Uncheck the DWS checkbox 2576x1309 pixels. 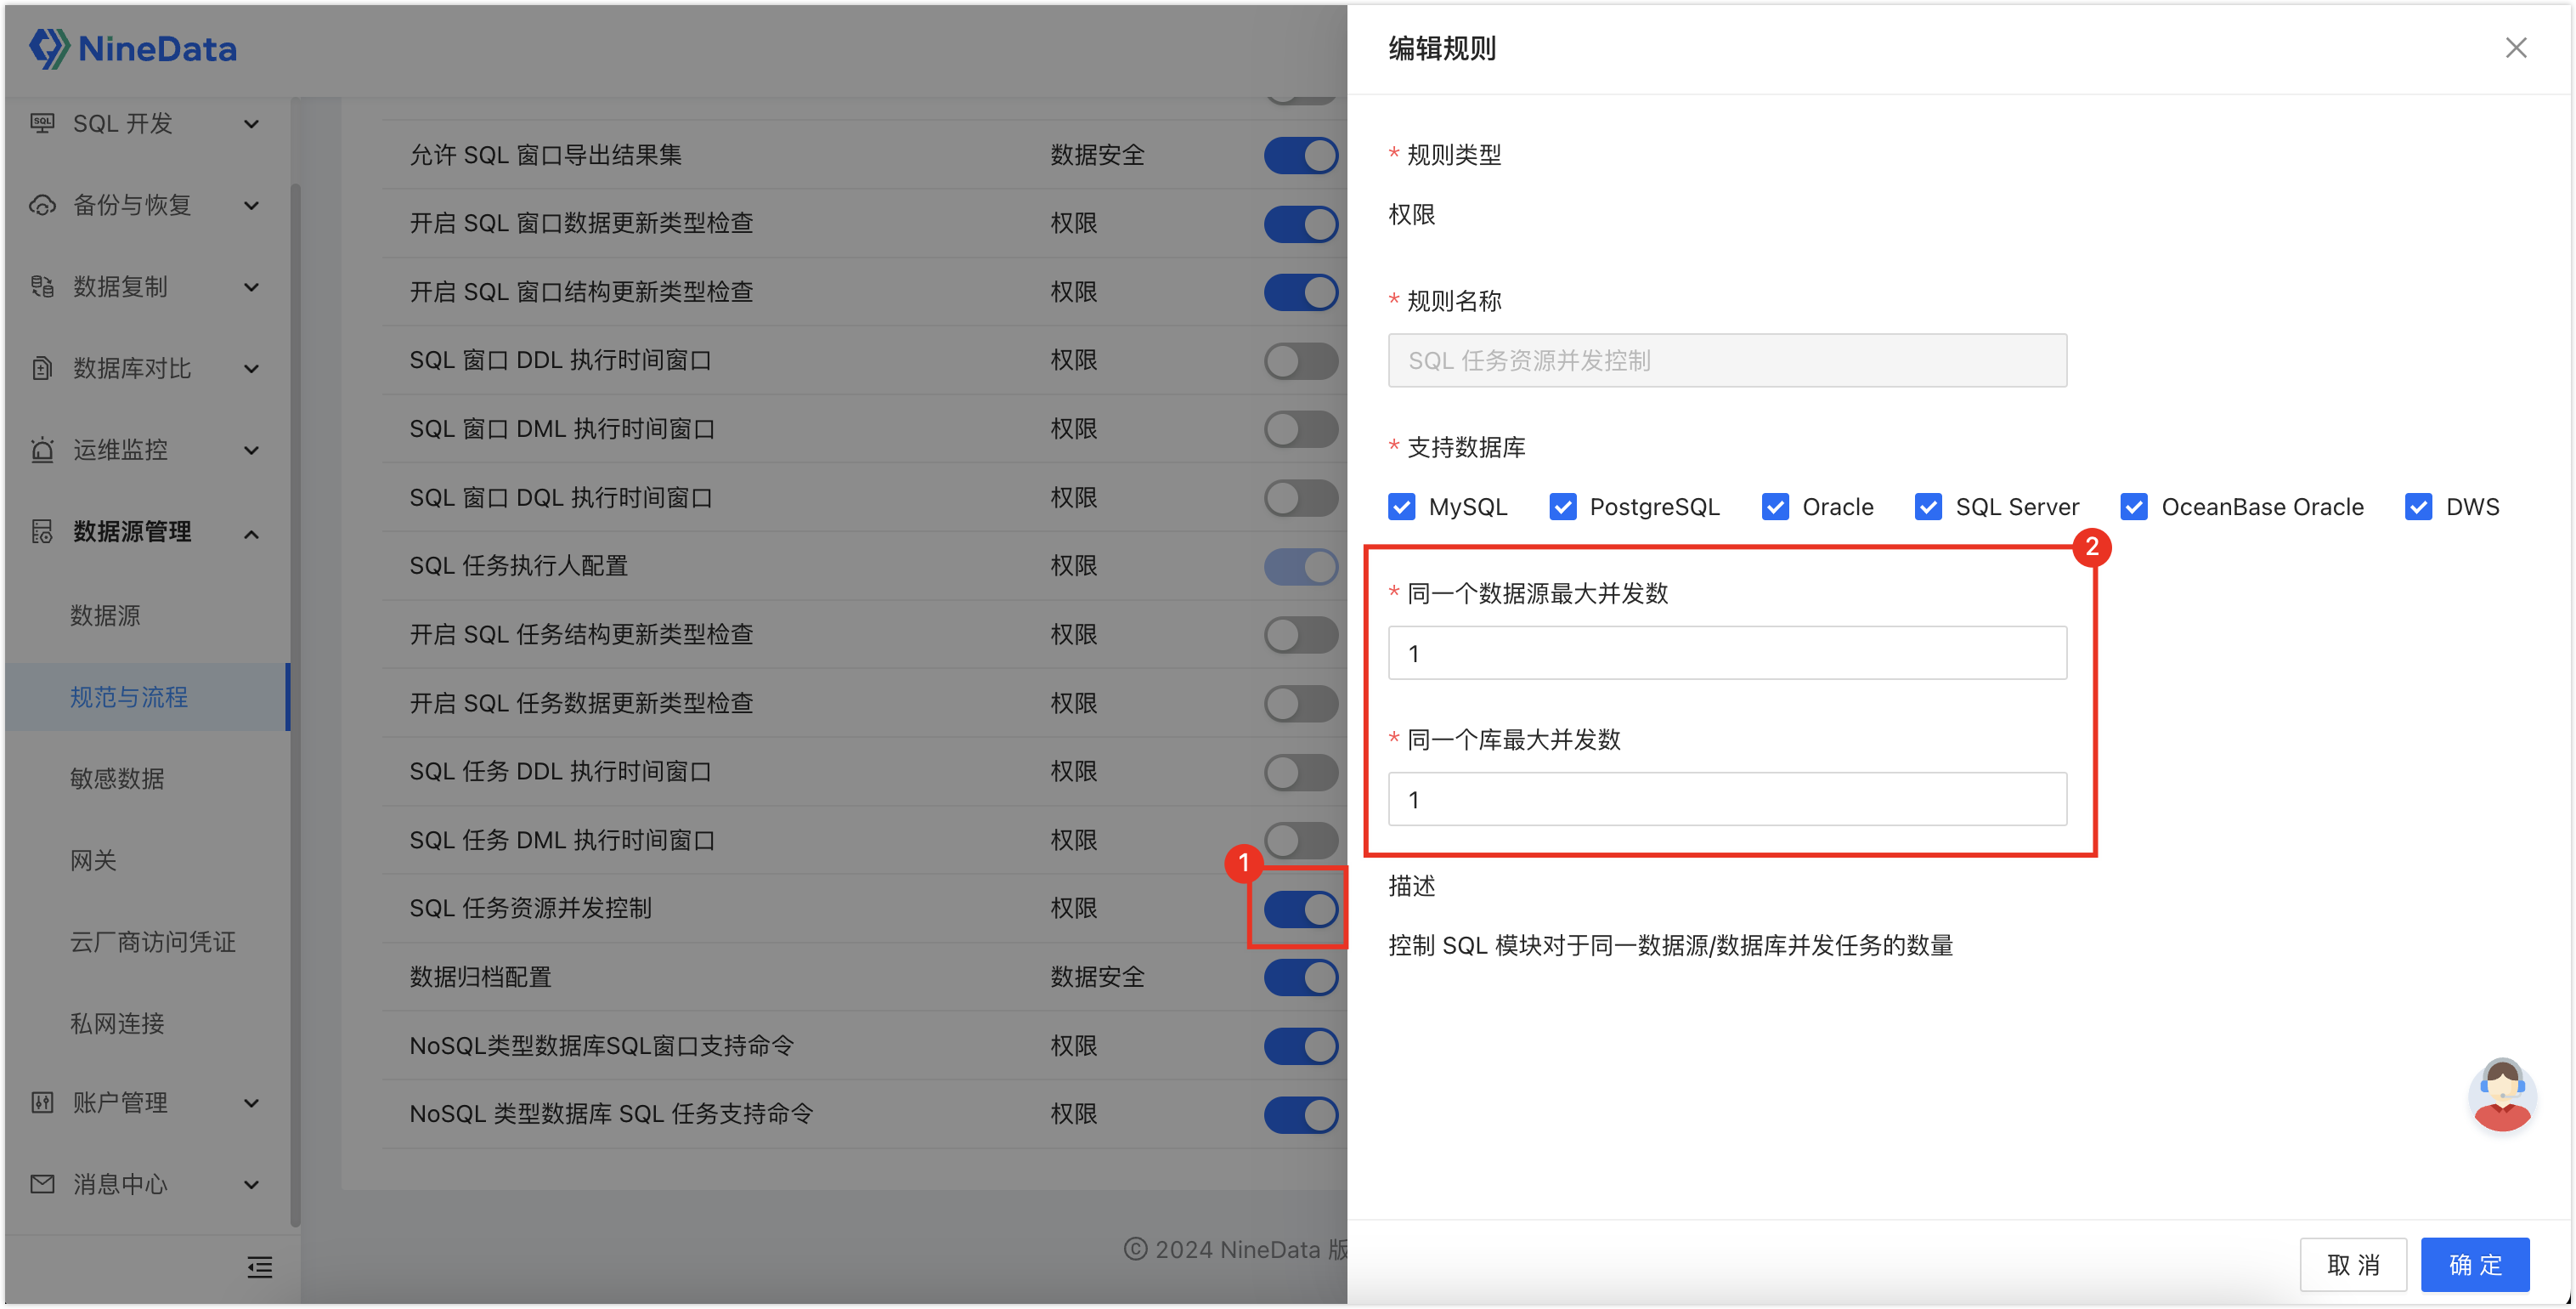(x=2418, y=507)
